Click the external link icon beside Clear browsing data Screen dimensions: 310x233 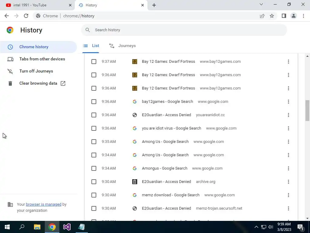[x=63, y=83]
